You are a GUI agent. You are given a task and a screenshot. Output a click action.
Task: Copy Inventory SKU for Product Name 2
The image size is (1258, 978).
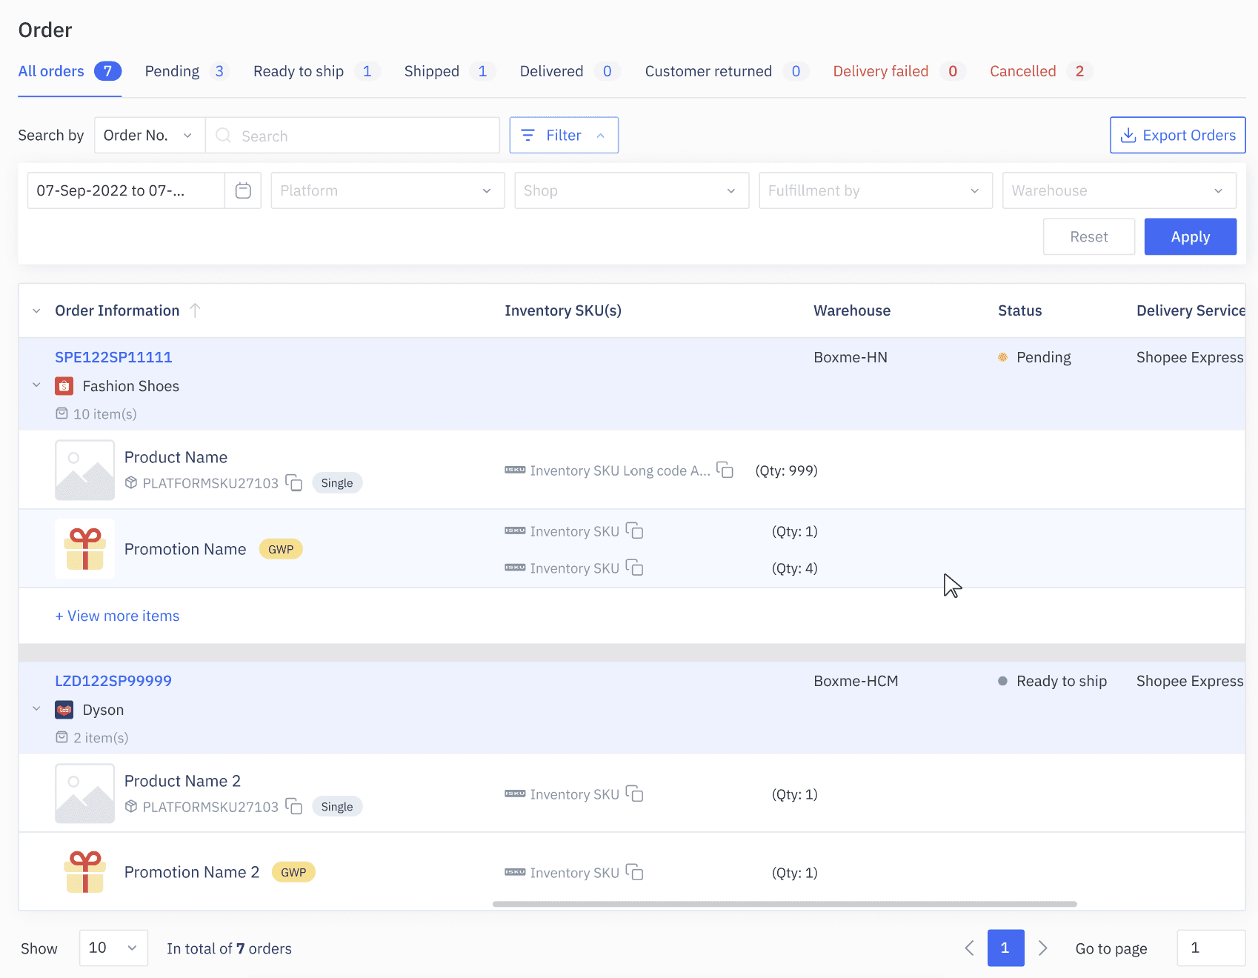634,794
